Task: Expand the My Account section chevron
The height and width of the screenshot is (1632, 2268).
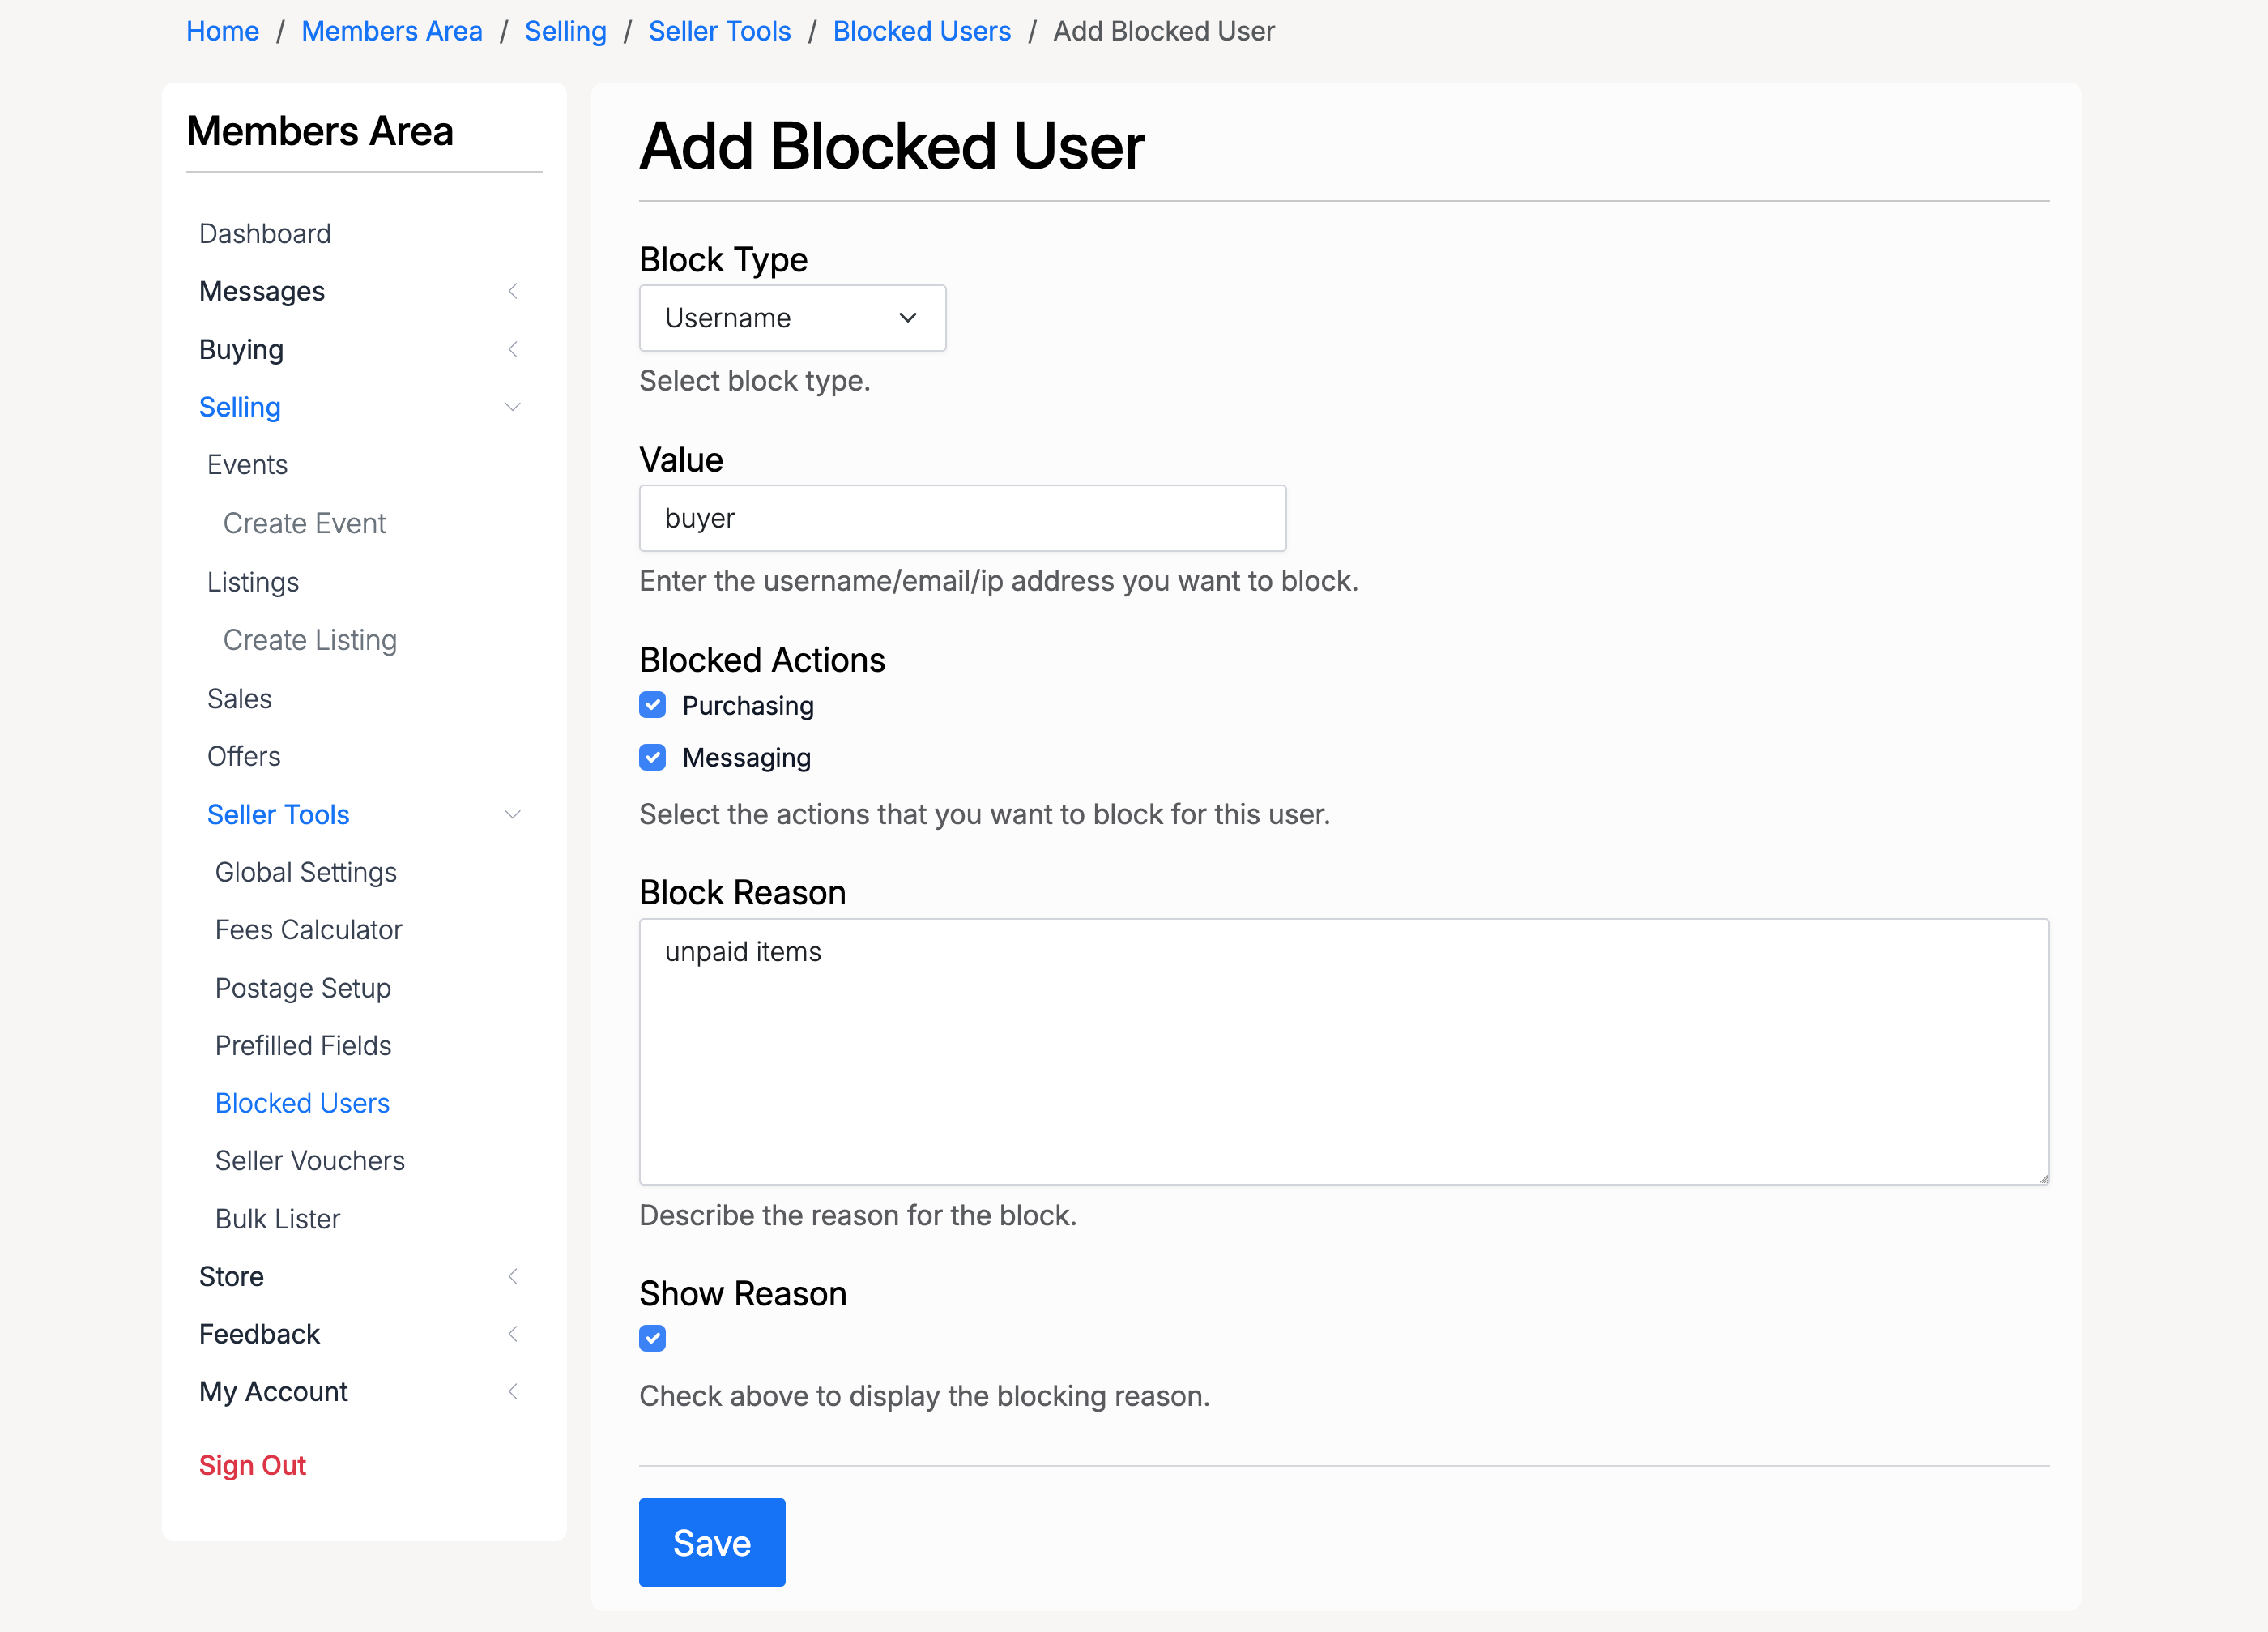Action: tap(513, 1392)
